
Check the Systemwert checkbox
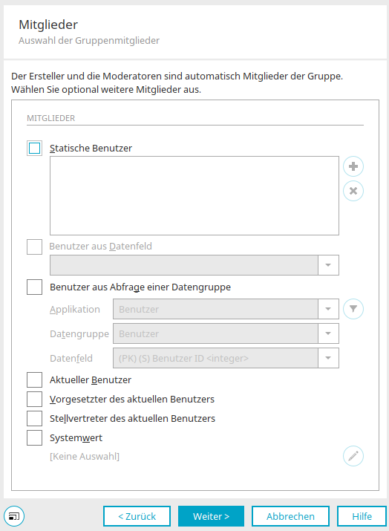click(x=35, y=438)
